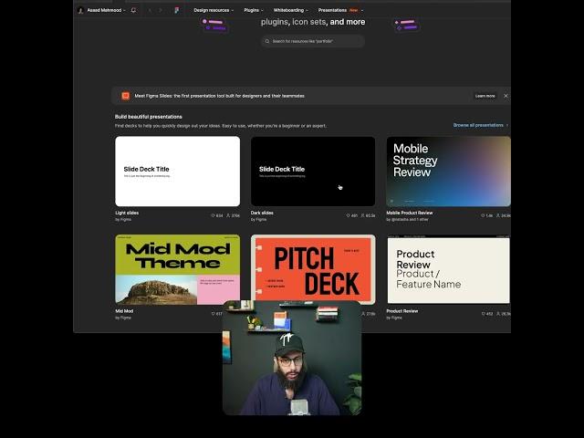
Task: Open the Presentations menu
Action: (340, 10)
